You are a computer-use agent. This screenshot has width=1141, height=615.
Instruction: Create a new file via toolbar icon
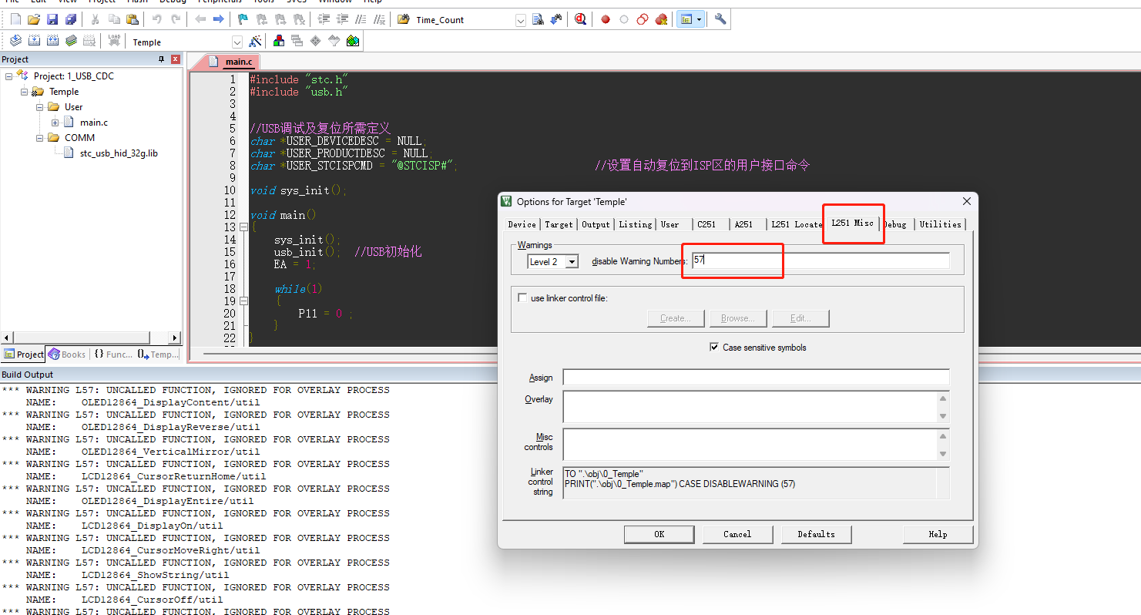[x=15, y=19]
